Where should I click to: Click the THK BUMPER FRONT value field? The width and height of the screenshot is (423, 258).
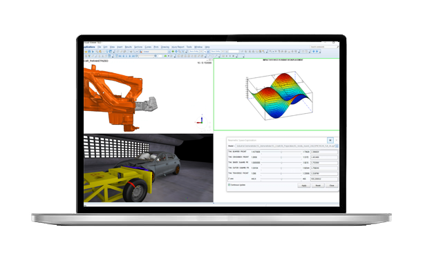[324, 152]
